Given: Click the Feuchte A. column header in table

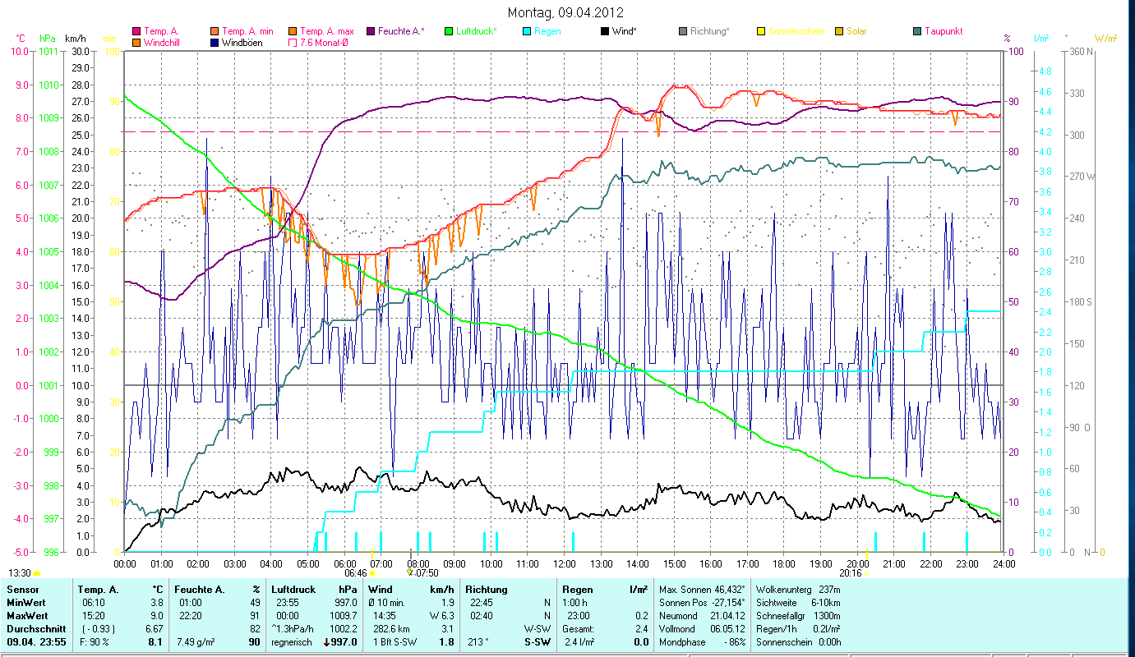Looking at the screenshot, I should 198,590.
